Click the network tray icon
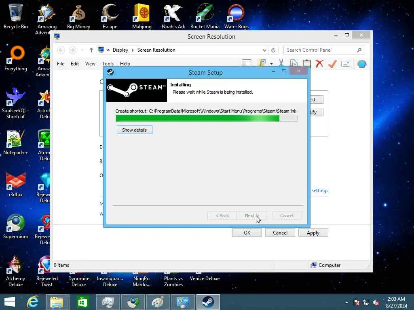Screen dimensions: 414x310 [366, 302]
